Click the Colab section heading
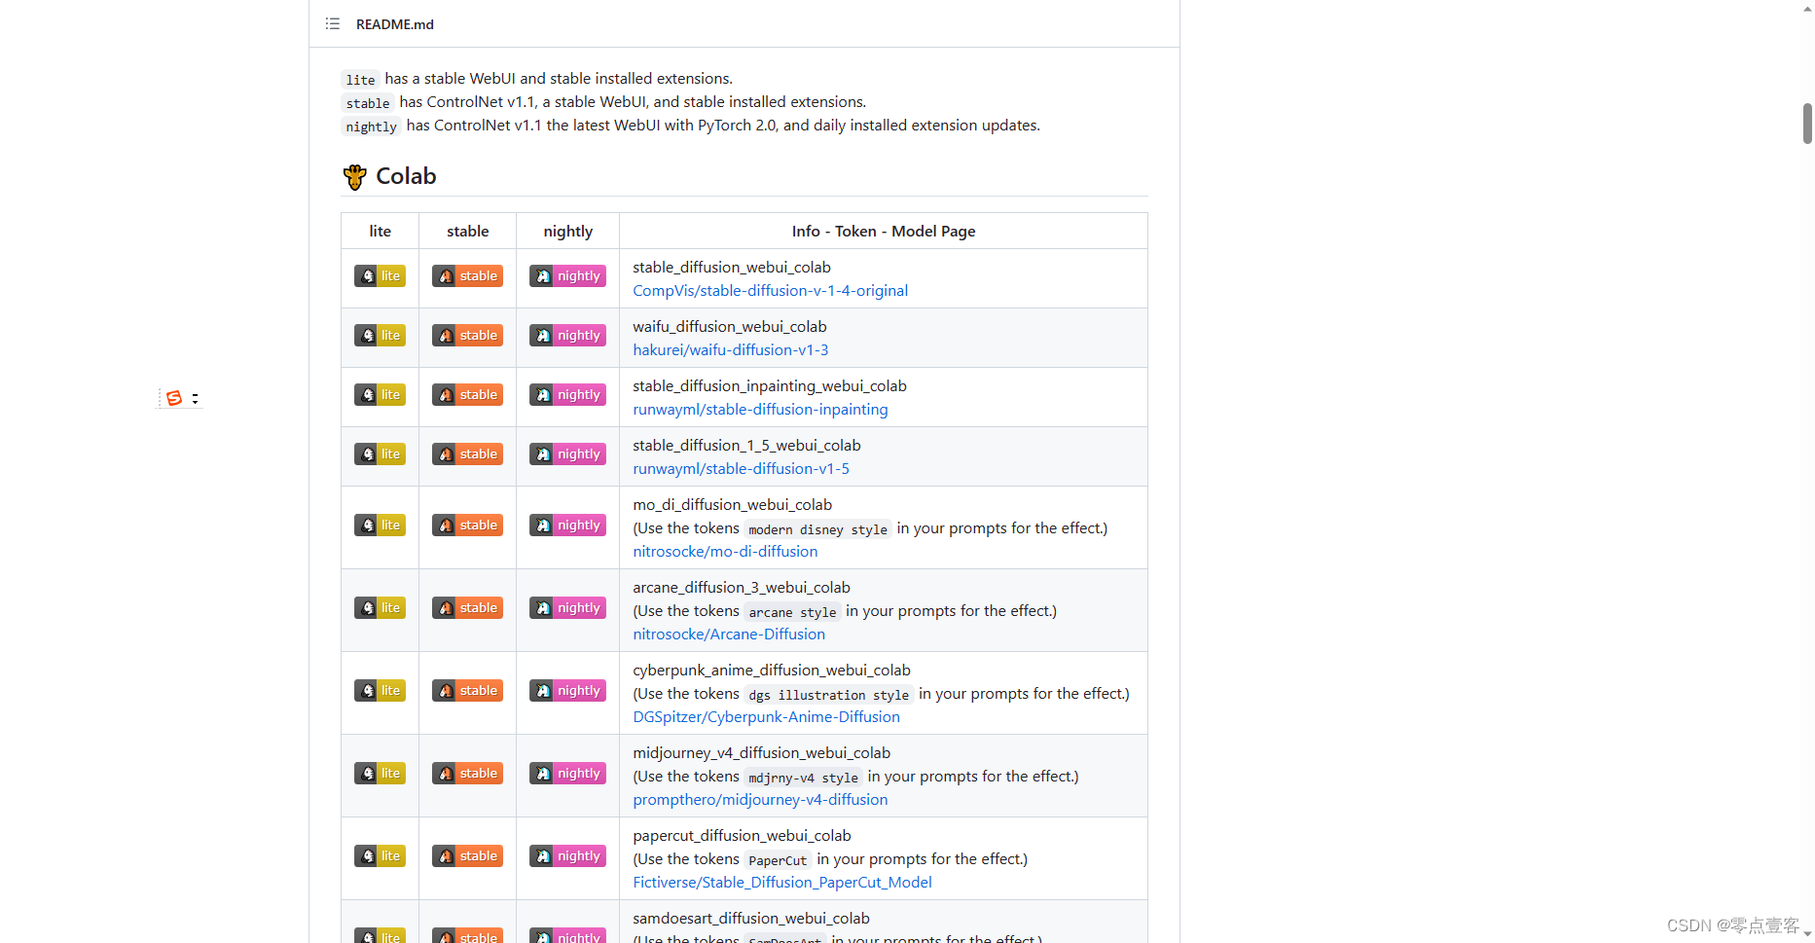The height and width of the screenshot is (943, 1815). (406, 176)
